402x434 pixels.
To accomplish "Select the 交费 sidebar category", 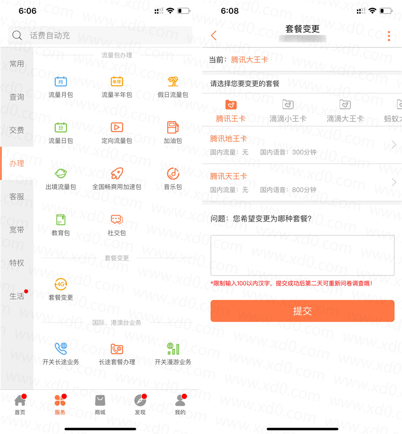I will (17, 130).
